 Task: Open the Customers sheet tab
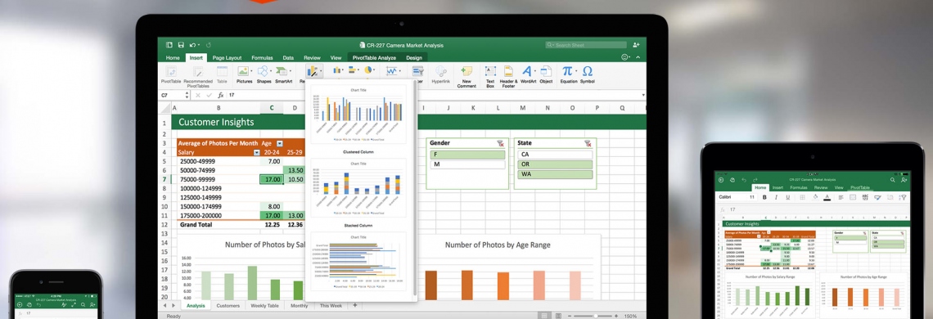[228, 305]
